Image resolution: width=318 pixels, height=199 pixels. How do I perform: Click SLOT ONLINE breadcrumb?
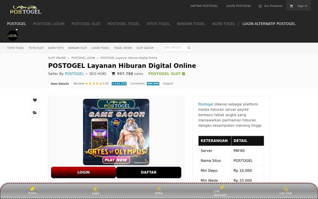57,58
